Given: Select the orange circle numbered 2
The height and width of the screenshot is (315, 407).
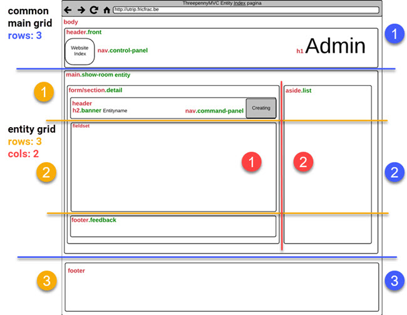Looking at the screenshot, I should 45,172.
